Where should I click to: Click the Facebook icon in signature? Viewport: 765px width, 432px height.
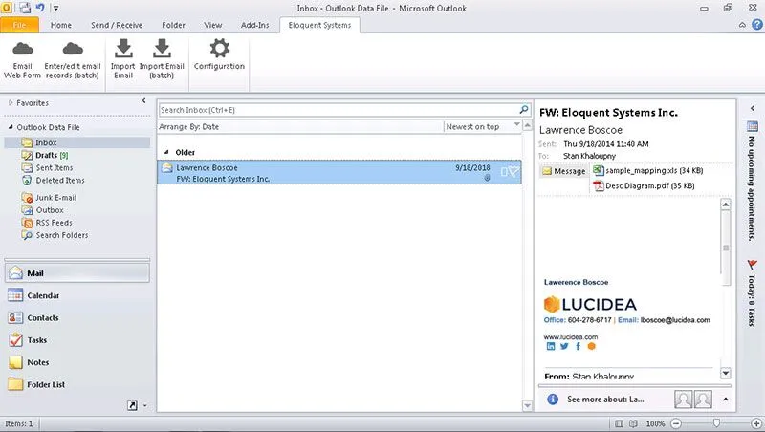tap(579, 346)
